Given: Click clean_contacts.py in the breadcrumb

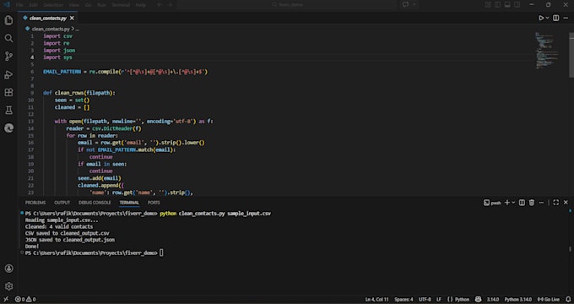Looking at the screenshot, I should coord(51,29).
